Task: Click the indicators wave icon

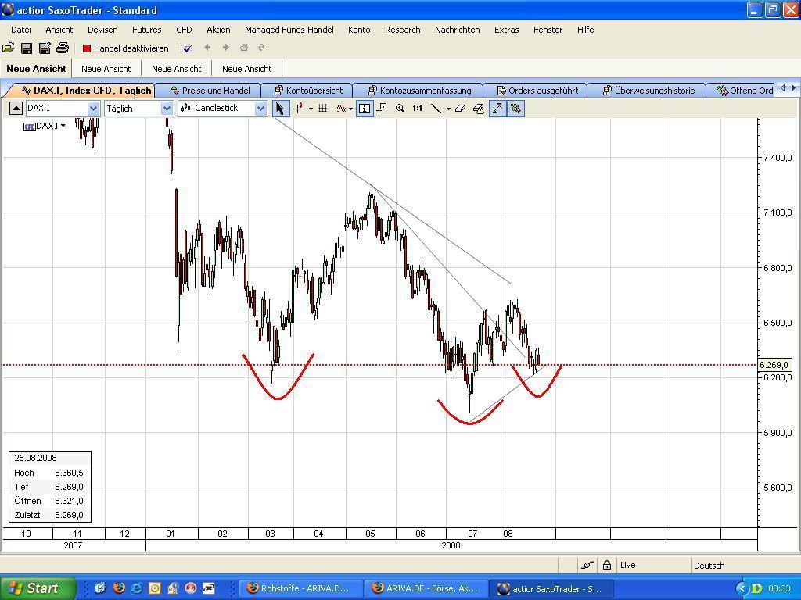Action: coord(341,108)
